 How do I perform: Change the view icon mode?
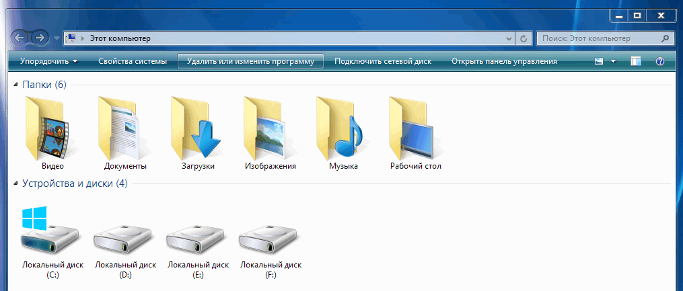point(599,61)
